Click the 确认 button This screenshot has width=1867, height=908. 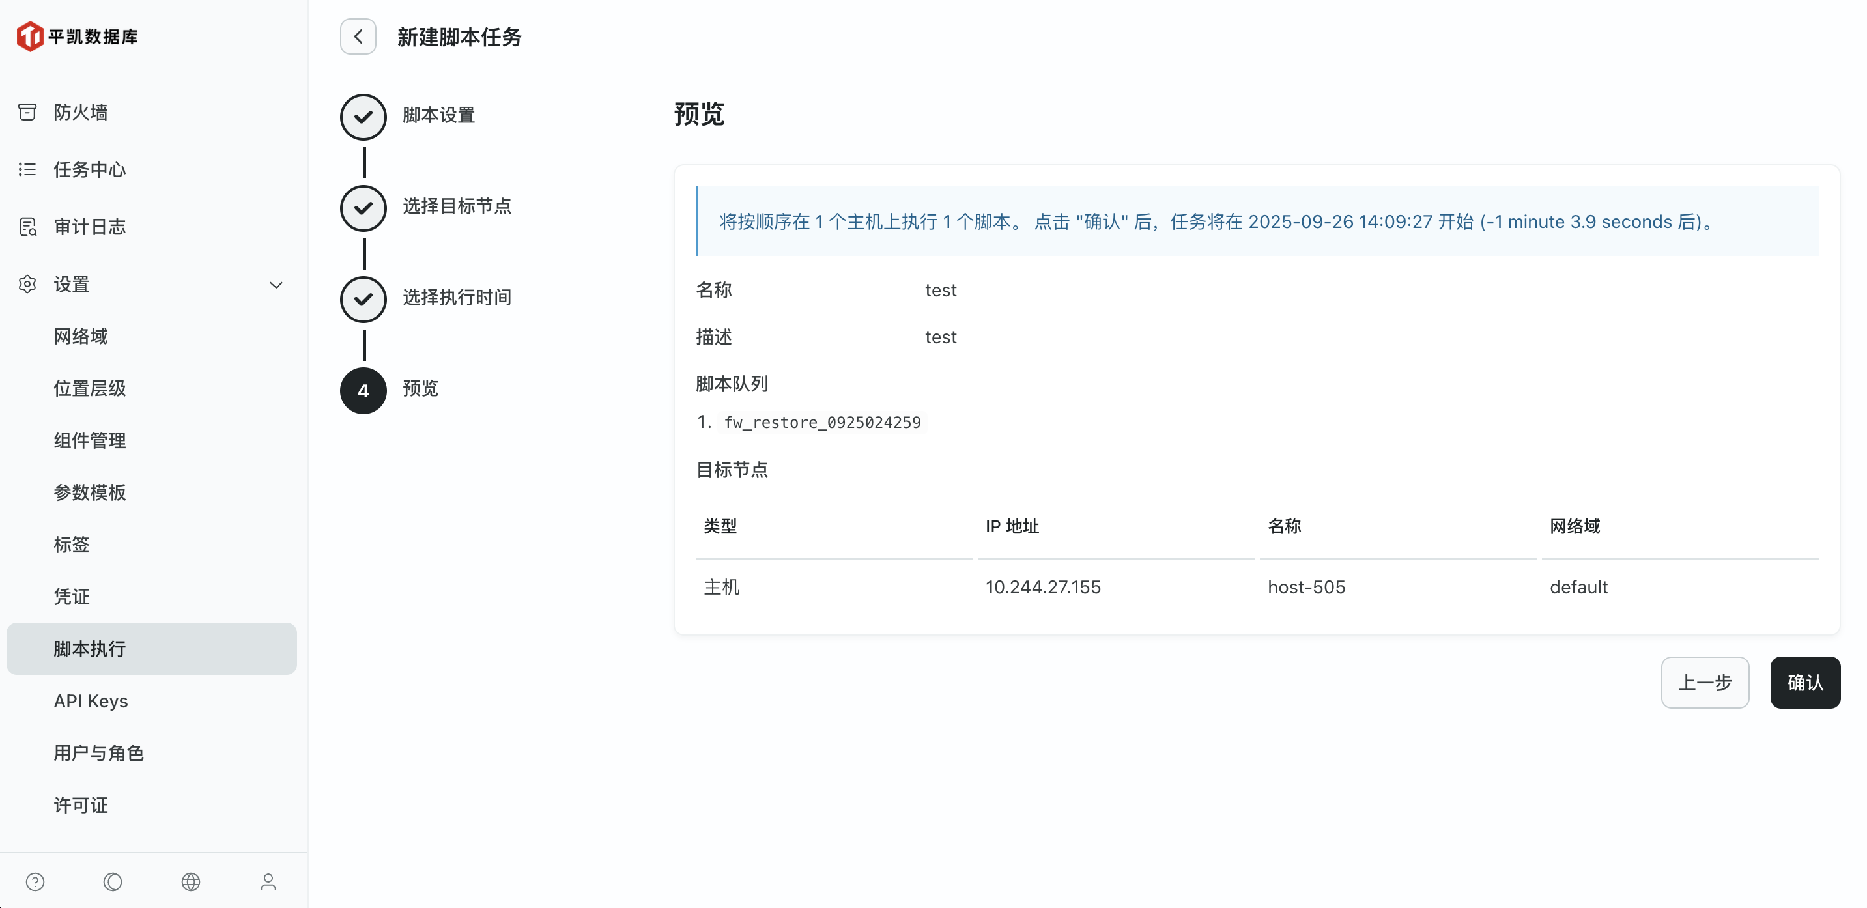[1804, 683]
